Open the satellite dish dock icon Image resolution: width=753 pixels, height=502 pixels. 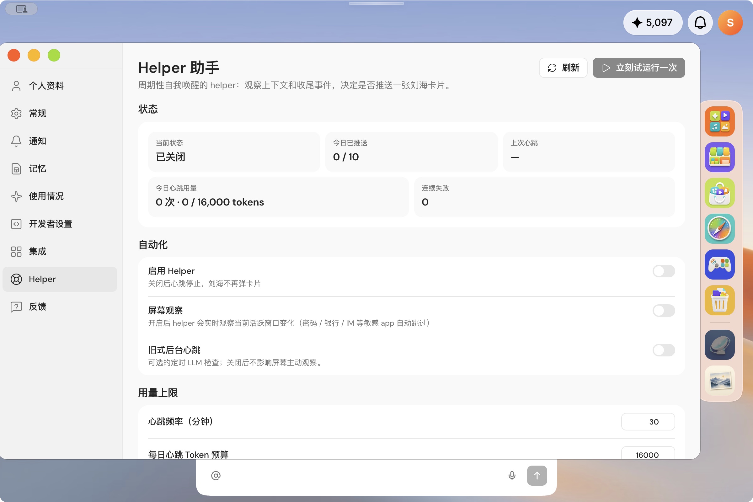click(719, 345)
